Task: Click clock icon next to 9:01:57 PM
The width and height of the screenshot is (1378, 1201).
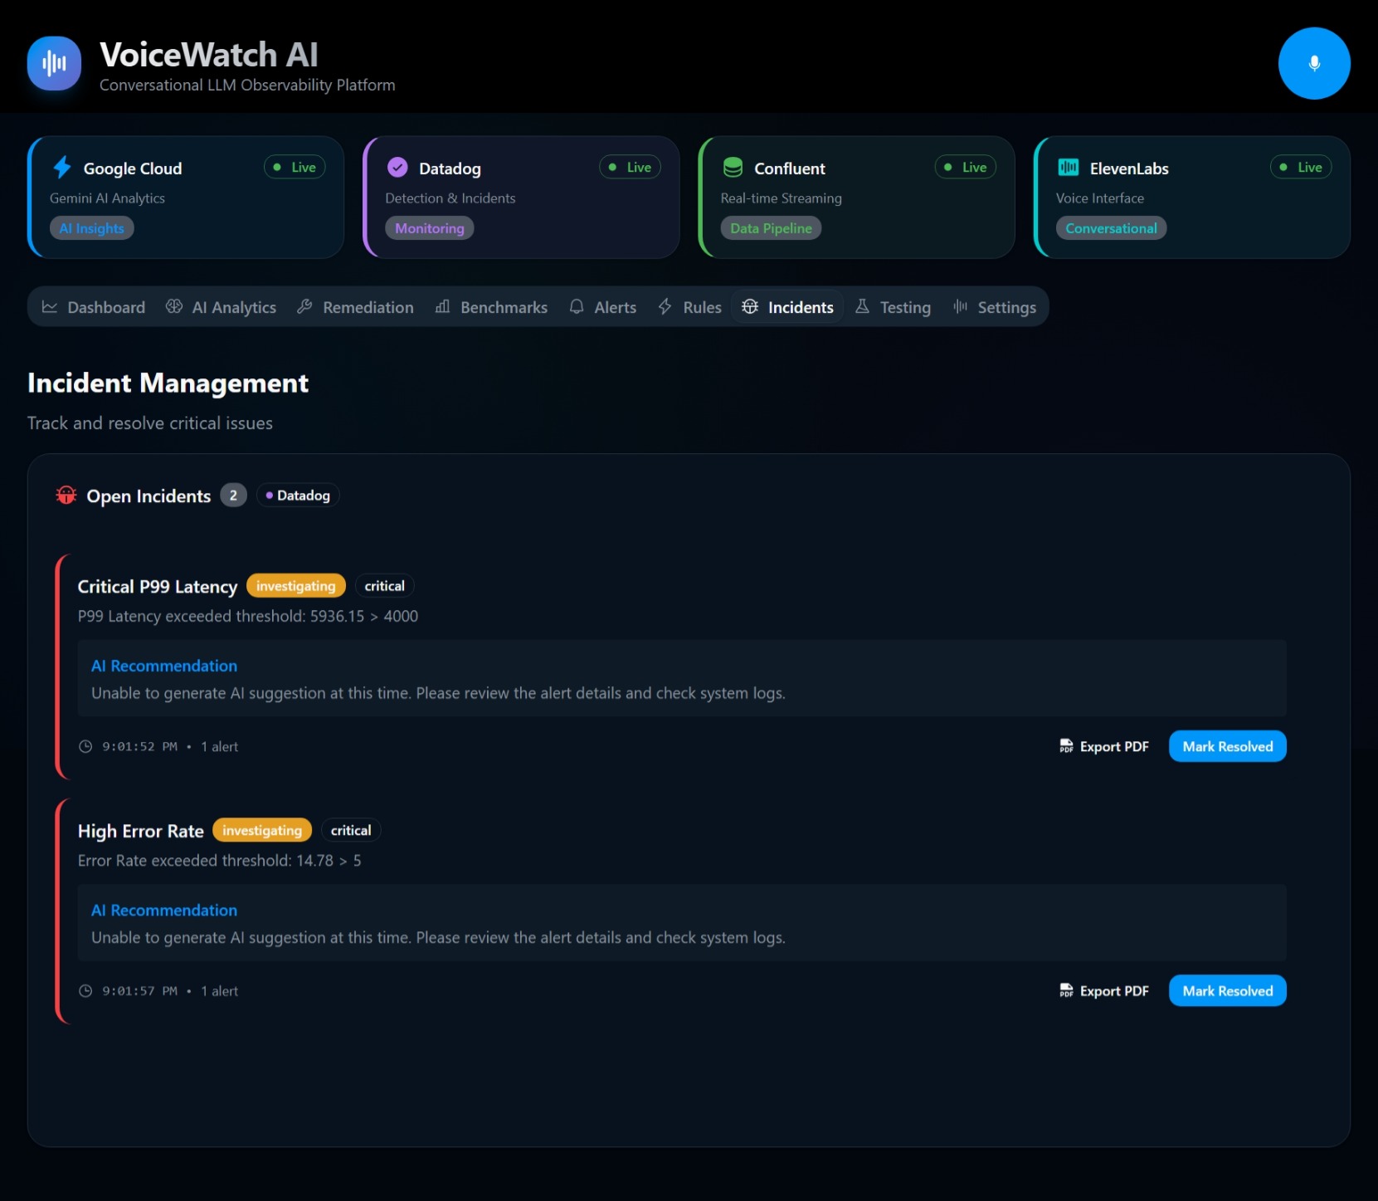Action: (85, 991)
